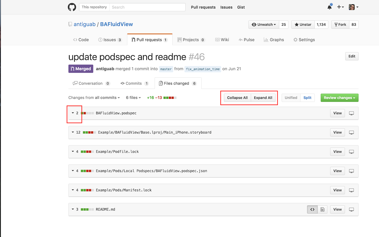Open the Wiki tab

pyautogui.click(x=222, y=40)
